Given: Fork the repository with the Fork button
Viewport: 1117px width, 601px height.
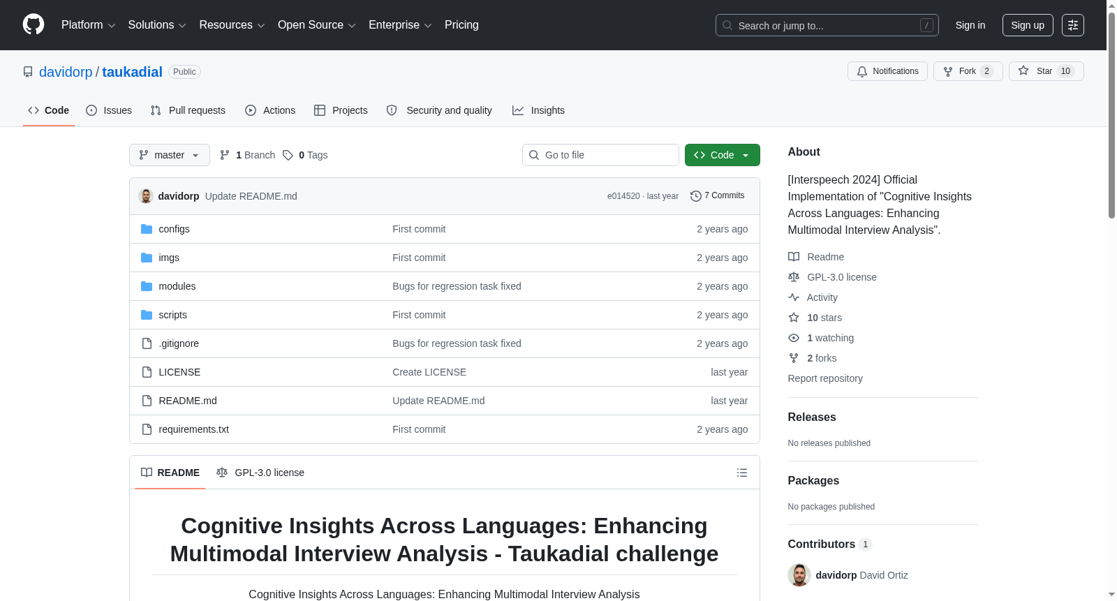Looking at the screenshot, I should (x=968, y=71).
